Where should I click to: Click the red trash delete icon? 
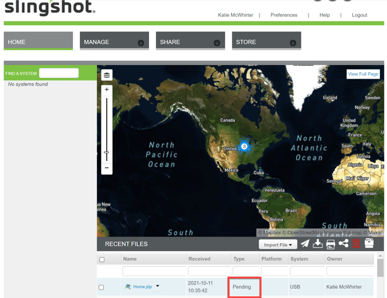[x=356, y=244]
